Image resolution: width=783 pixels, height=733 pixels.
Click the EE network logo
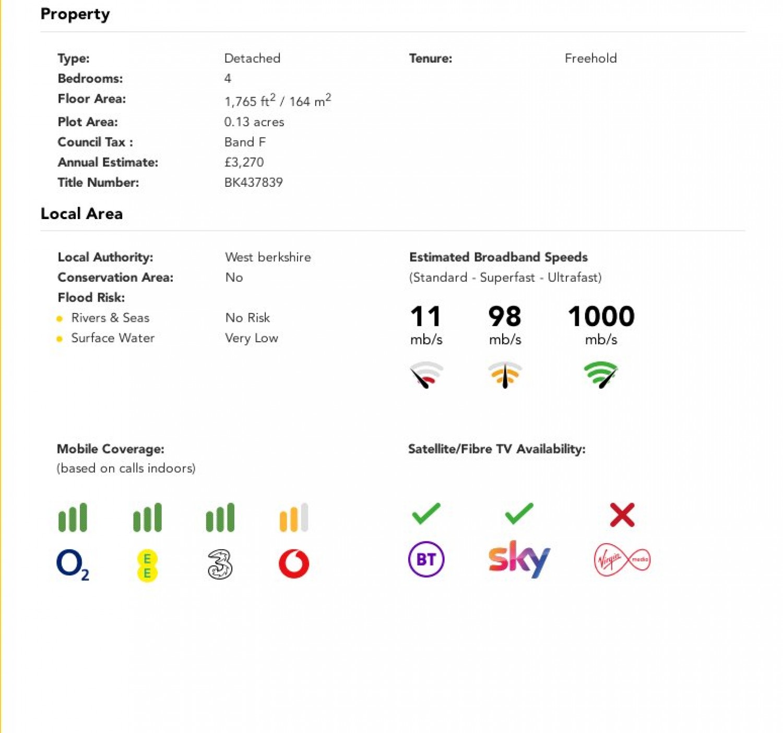pyautogui.click(x=147, y=566)
